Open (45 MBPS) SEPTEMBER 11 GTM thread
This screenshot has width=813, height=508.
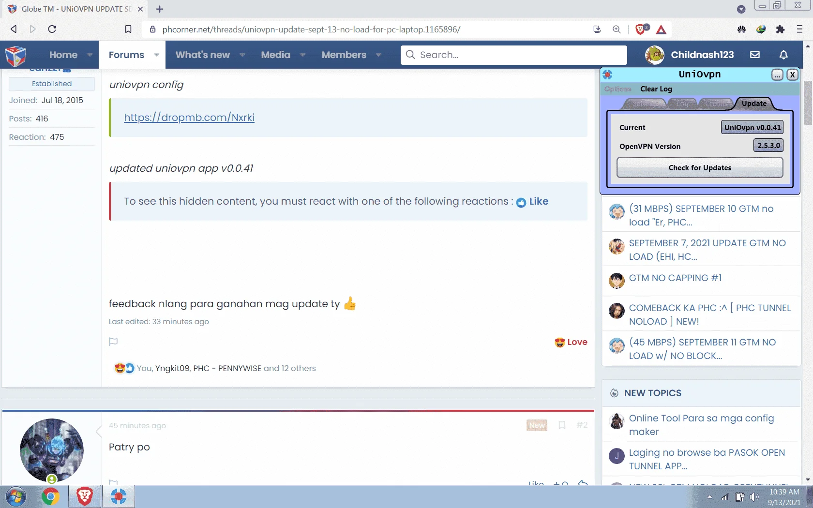(703, 349)
